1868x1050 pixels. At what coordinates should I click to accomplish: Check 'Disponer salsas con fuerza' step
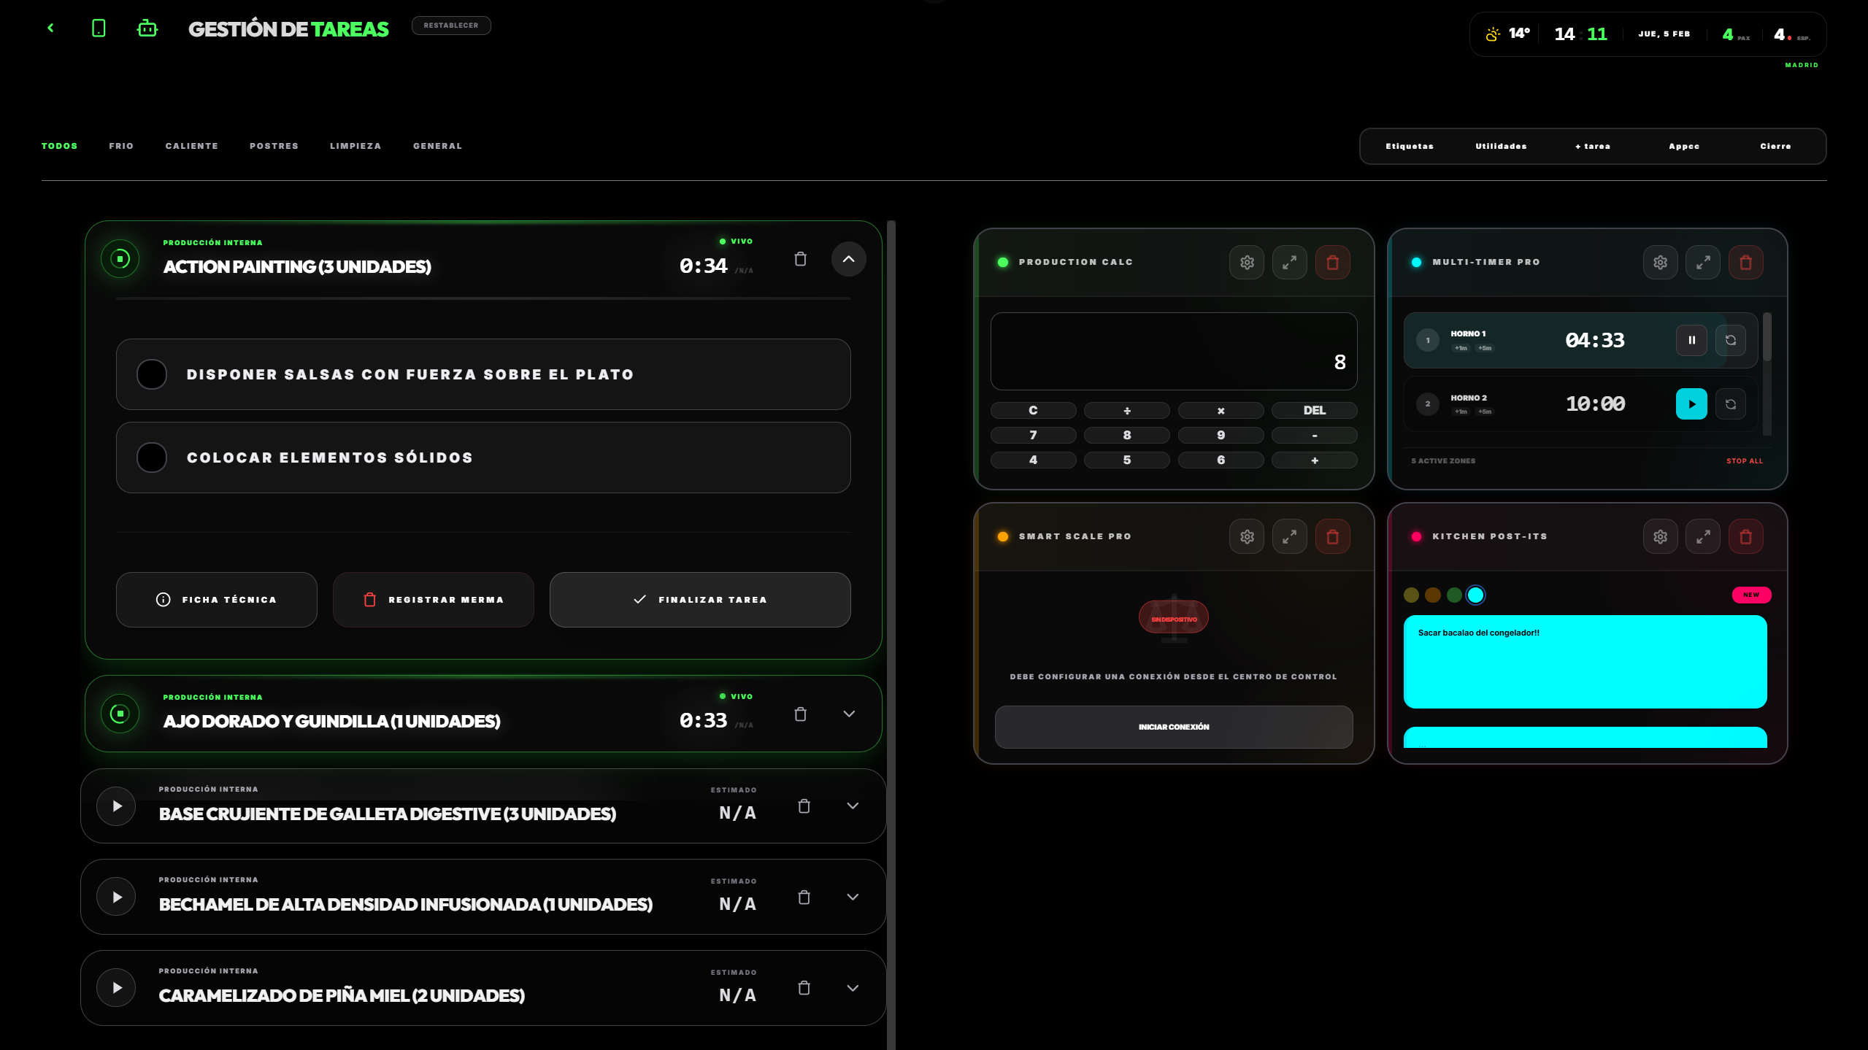pyautogui.click(x=152, y=374)
